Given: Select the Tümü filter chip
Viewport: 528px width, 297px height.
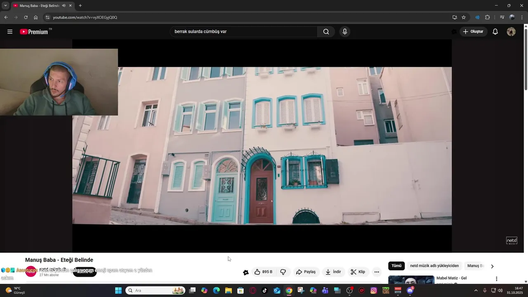Looking at the screenshot, I should point(396,266).
